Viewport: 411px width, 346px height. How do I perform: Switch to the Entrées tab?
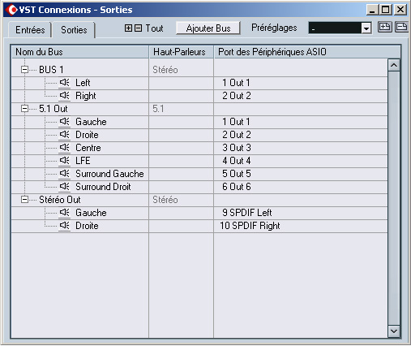(30, 30)
